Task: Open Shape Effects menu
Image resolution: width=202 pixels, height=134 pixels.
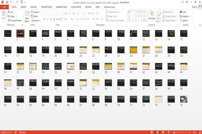Action: coord(170,20)
